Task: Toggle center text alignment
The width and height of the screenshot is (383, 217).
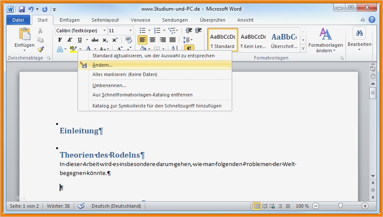Action: click(x=153, y=39)
